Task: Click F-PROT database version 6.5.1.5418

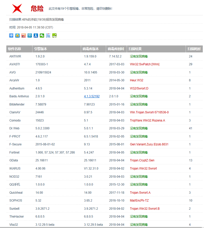Action: tap(91, 136)
